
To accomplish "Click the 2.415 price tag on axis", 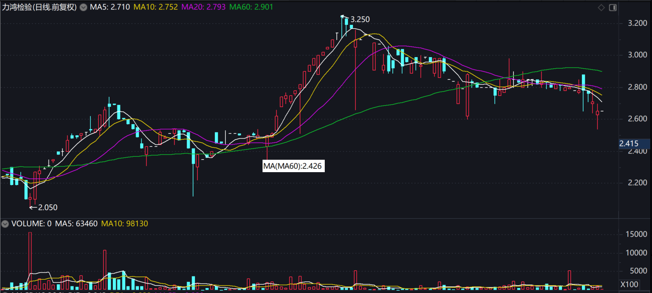I will click(x=629, y=144).
